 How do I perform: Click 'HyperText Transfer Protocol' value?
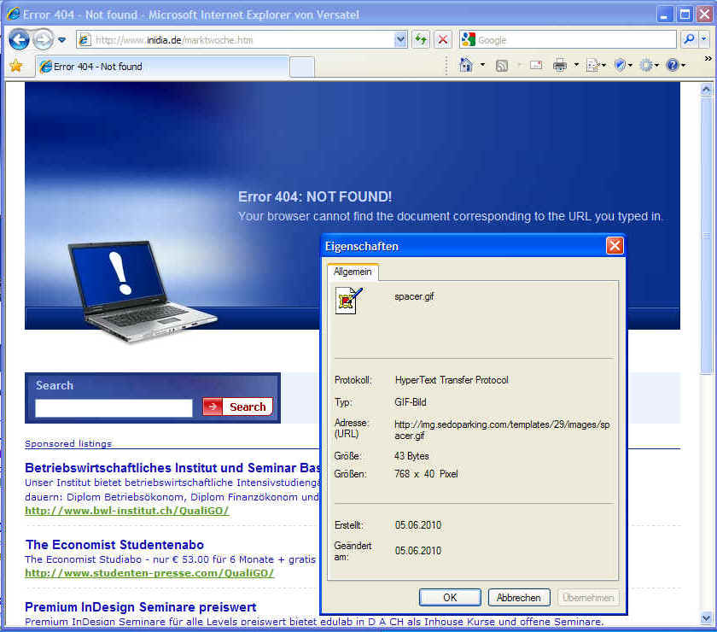452,380
